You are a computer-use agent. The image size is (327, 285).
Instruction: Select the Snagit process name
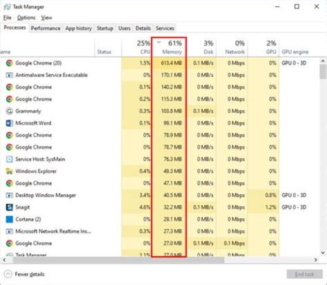point(22,207)
